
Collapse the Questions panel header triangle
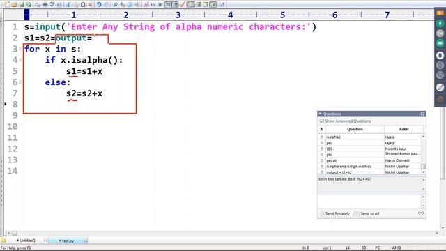click(x=321, y=114)
